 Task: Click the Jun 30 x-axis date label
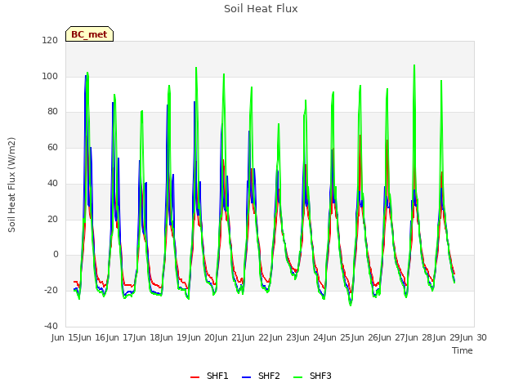click(475, 337)
